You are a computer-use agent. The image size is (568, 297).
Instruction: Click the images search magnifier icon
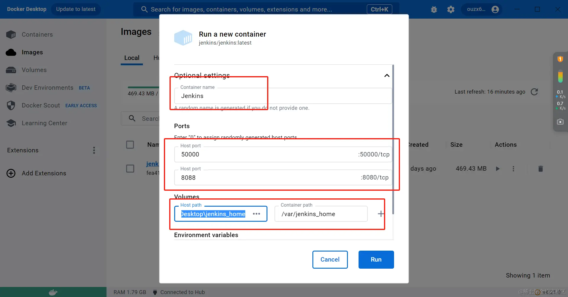pos(132,118)
